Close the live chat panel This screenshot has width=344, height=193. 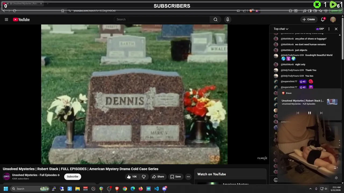click(336, 29)
